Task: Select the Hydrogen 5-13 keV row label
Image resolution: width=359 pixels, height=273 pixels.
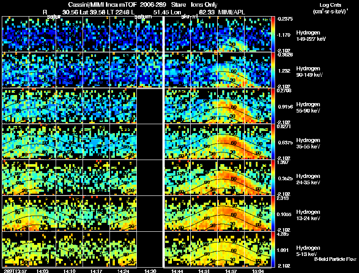Action: coord(308,251)
